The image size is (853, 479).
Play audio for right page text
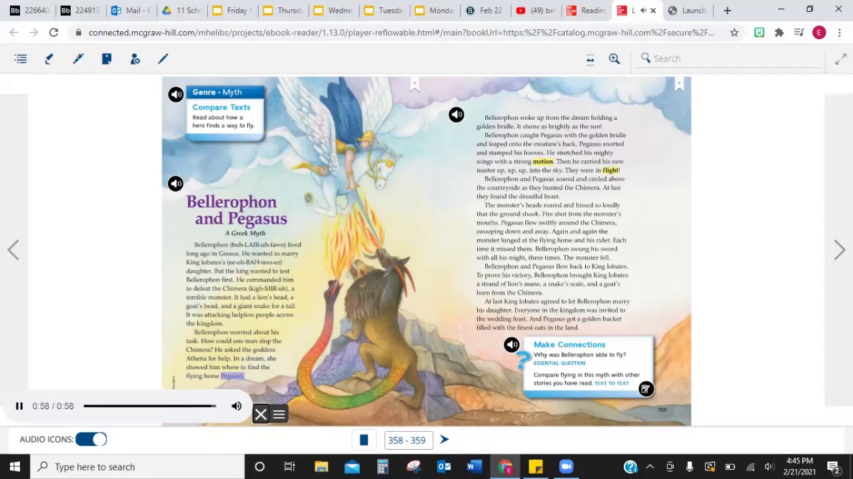(456, 114)
